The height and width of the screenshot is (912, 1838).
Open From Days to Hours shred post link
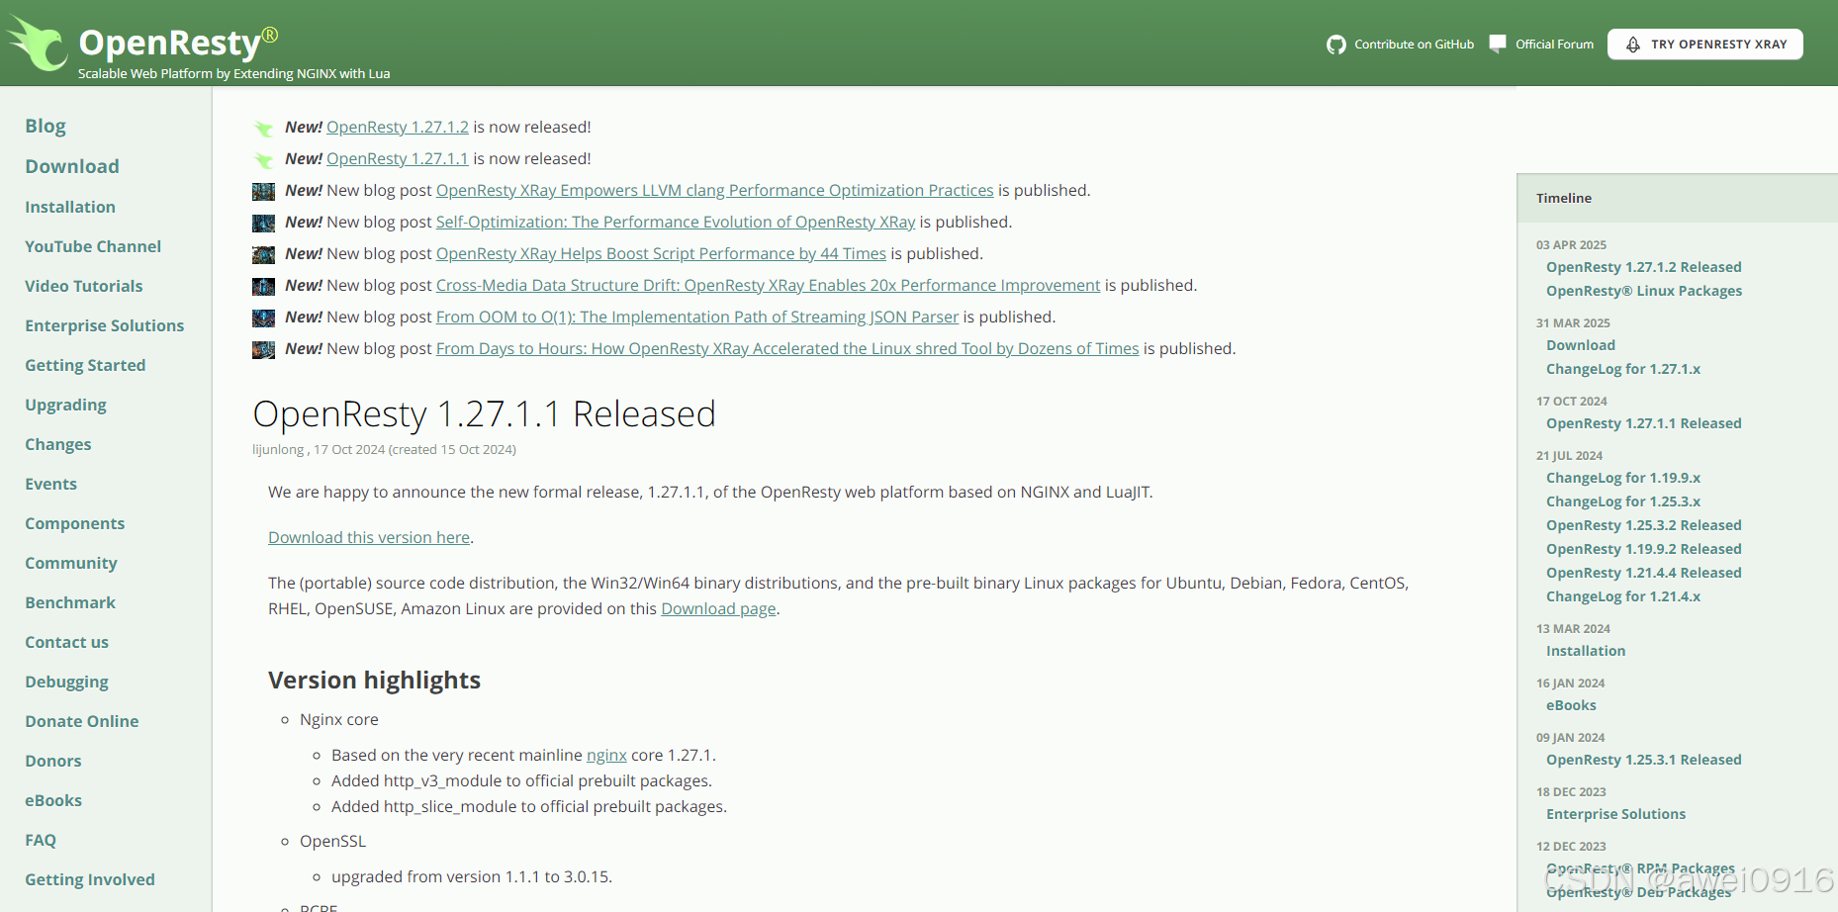[x=787, y=348]
